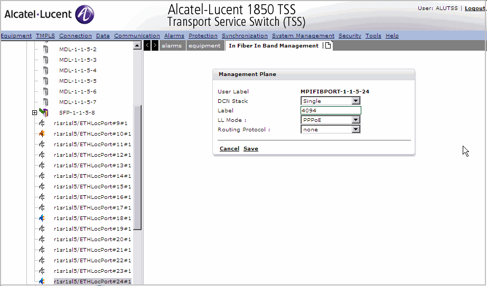Select r1sr1sl5/ETHLocPort#21#1 tree entry

tap(92, 250)
